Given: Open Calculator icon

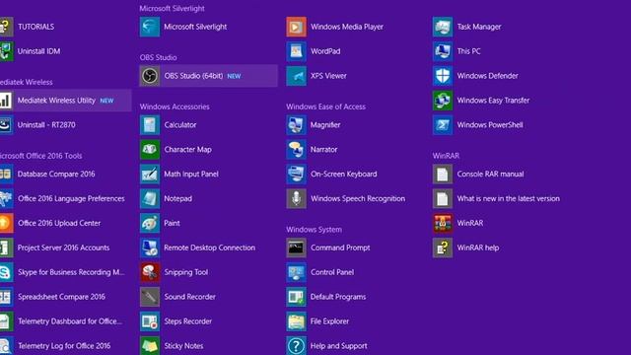Looking at the screenshot, I should click(150, 125).
